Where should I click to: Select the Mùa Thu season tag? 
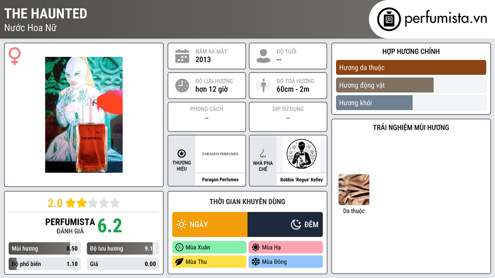tap(209, 262)
